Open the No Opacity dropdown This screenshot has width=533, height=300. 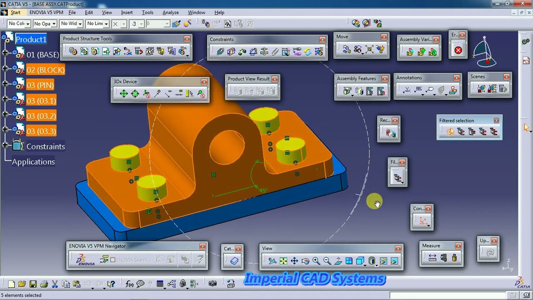coord(54,24)
